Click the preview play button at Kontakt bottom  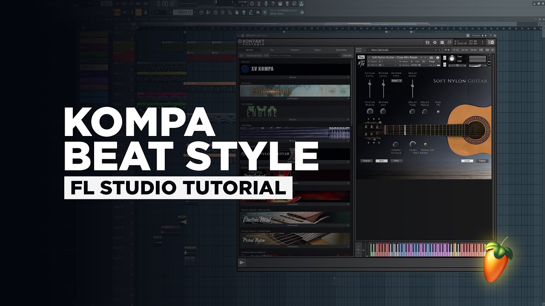(x=242, y=263)
